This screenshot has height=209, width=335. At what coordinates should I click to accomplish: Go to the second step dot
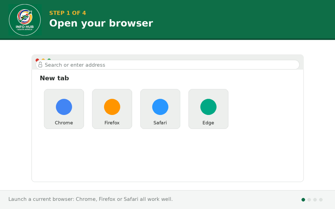point(309,200)
